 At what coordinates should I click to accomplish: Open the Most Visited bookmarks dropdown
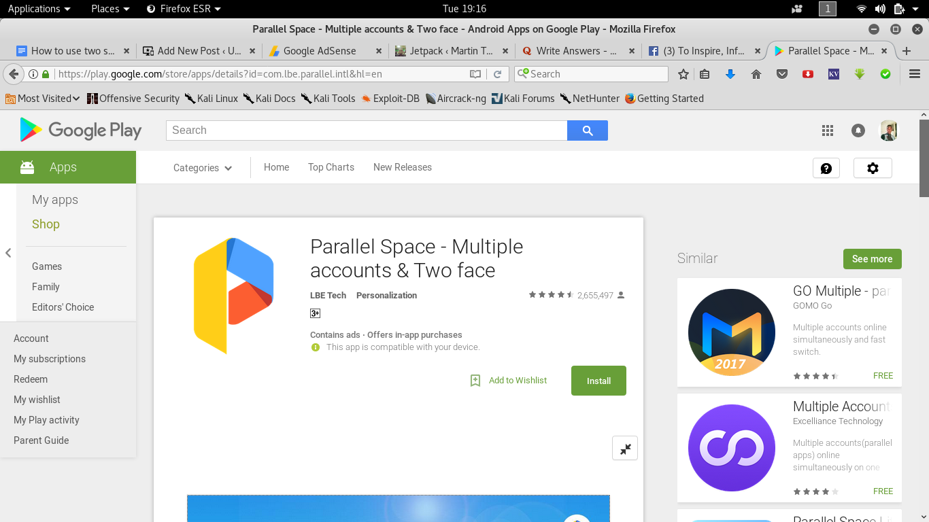(x=42, y=99)
